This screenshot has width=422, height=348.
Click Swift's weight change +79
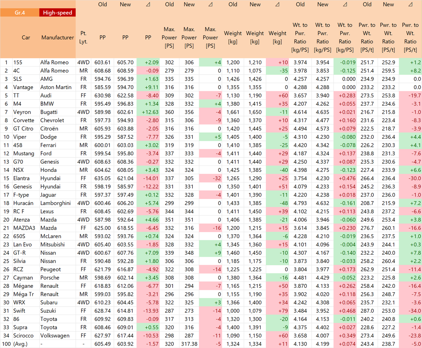[277, 311]
